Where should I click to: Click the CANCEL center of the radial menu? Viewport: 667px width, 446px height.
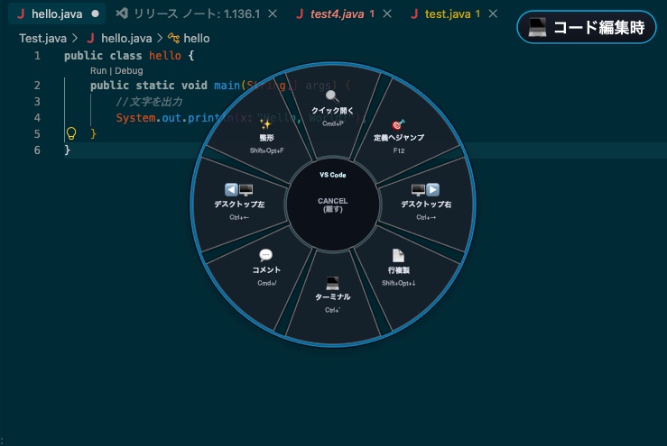click(x=333, y=205)
